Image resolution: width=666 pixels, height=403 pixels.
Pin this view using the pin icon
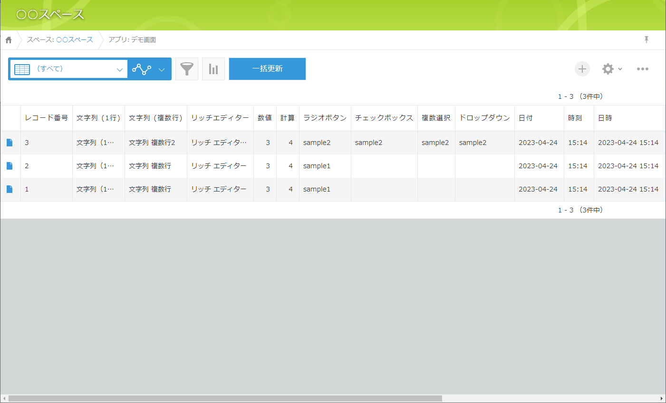tap(647, 39)
